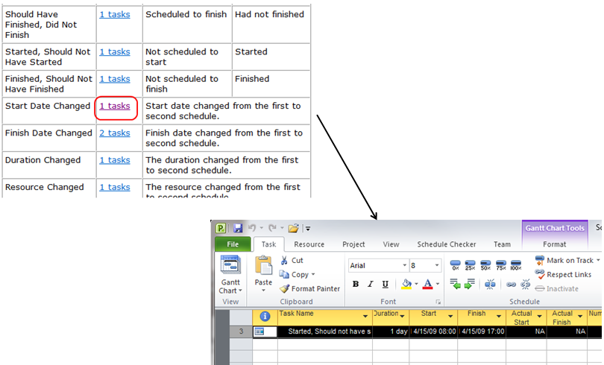Mark task as 100% complete

(x=517, y=264)
